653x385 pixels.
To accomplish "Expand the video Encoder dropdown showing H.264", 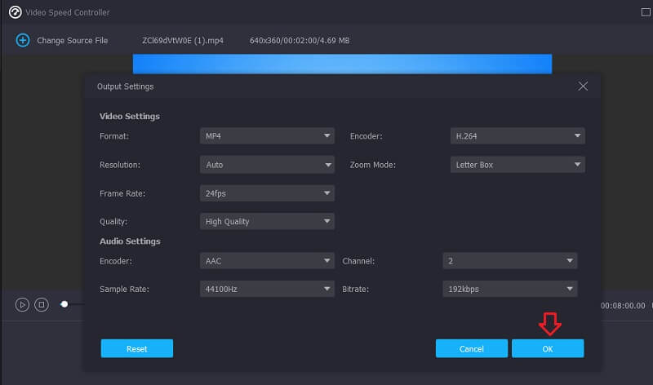I will coord(518,136).
